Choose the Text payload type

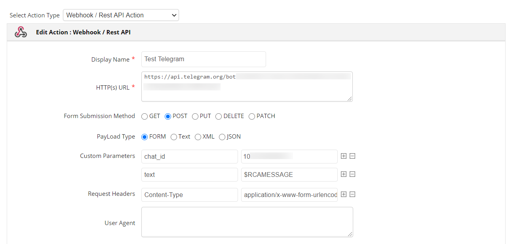coord(174,137)
